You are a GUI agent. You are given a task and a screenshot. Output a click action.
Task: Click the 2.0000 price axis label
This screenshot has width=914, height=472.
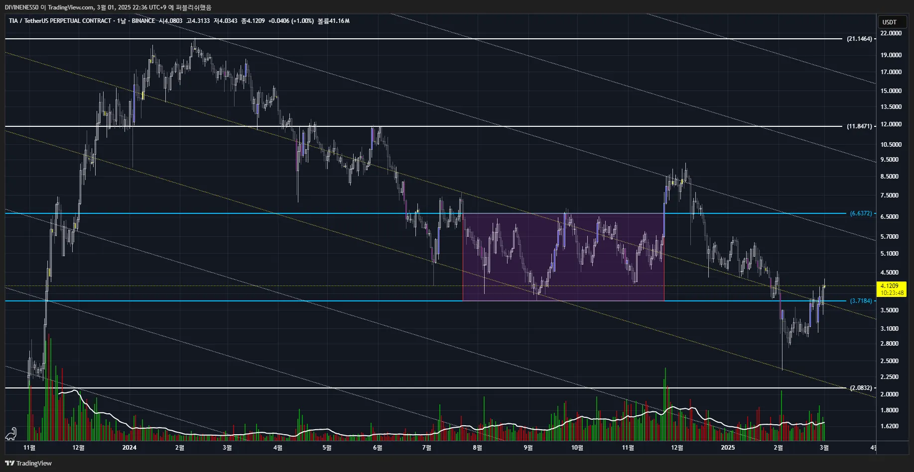pyautogui.click(x=890, y=394)
